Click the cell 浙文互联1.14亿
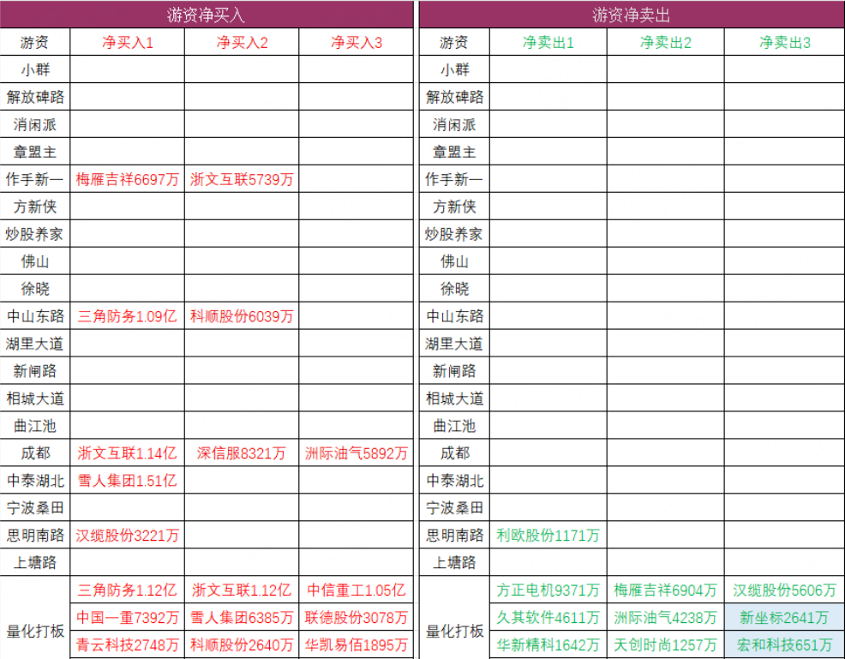845x659 pixels. point(128,452)
